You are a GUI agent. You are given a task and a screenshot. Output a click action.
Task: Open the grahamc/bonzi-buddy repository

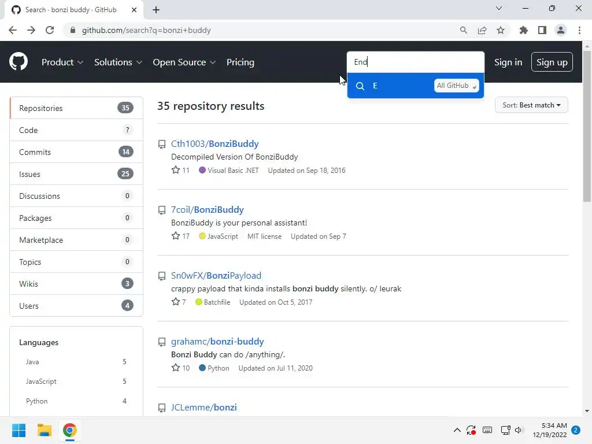coord(217,341)
